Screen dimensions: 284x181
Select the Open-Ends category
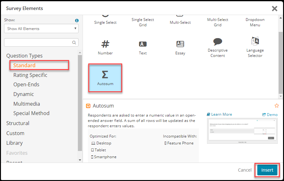point(26,84)
